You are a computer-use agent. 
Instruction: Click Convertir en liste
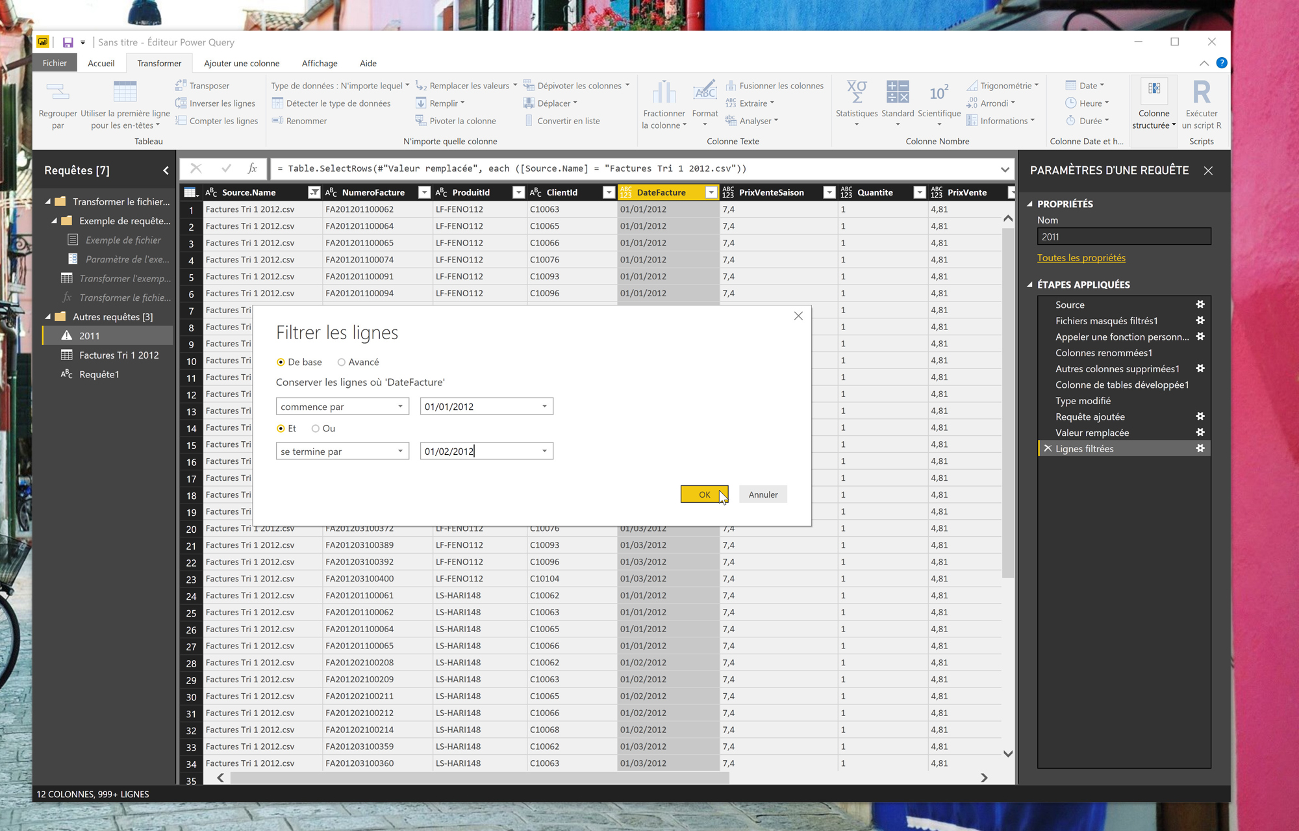point(562,121)
